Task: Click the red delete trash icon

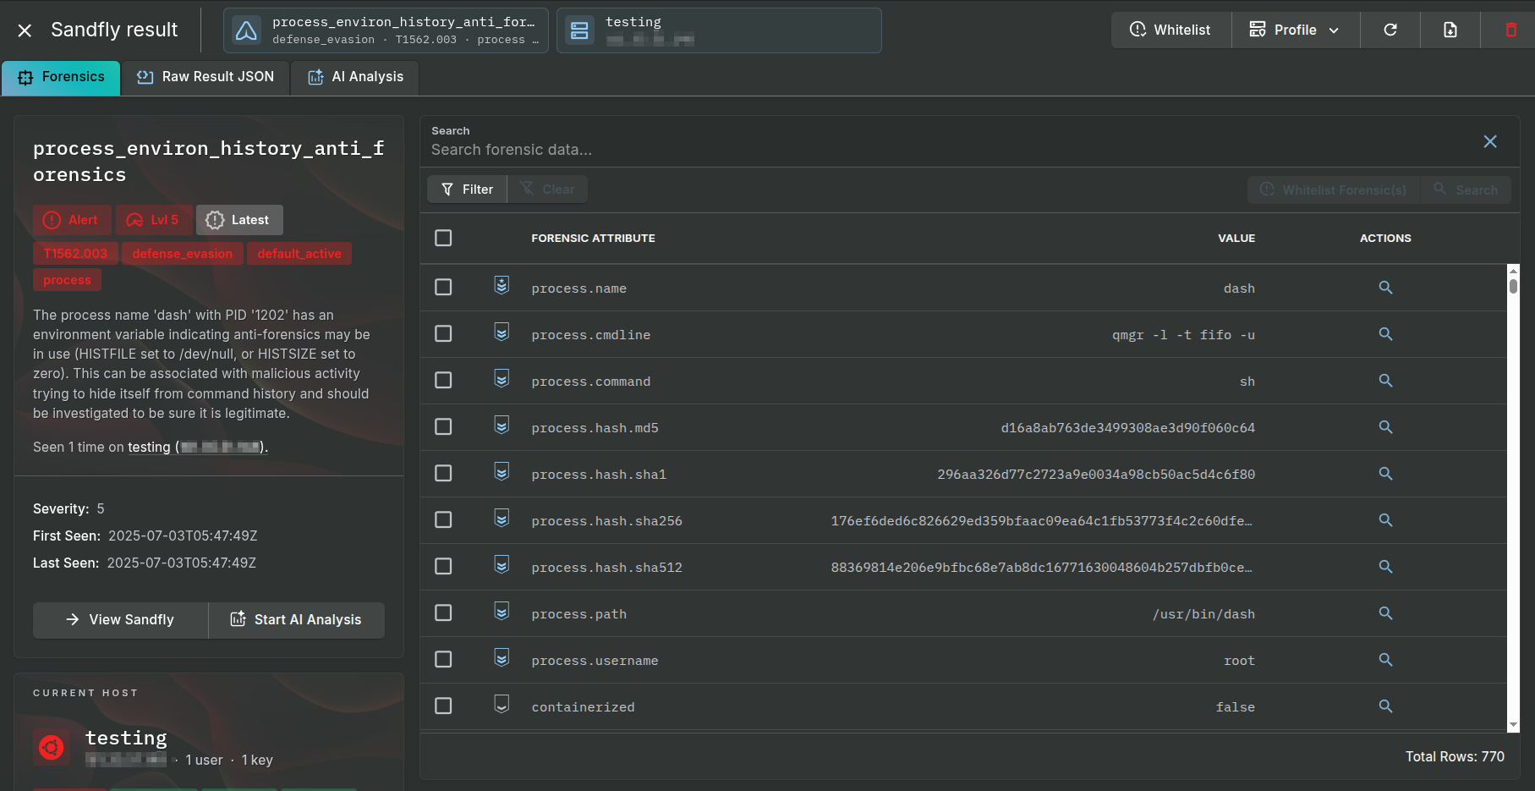Action: 1510,30
